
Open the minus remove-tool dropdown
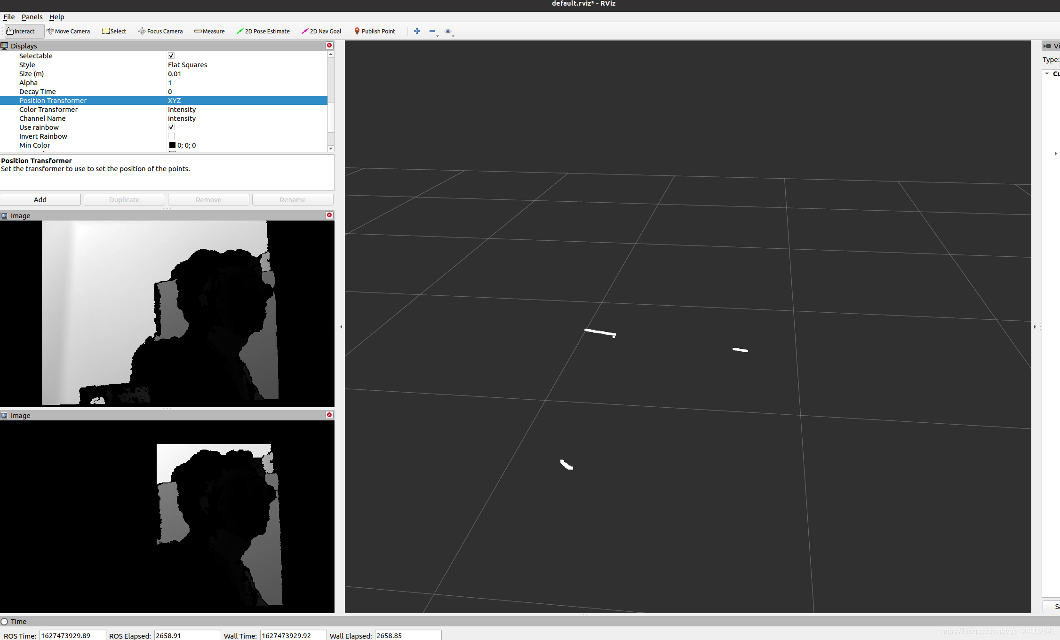433,32
